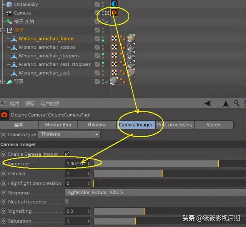The image size is (246, 227).
Task: Click the Gamma slider bar
Action: 170,174
